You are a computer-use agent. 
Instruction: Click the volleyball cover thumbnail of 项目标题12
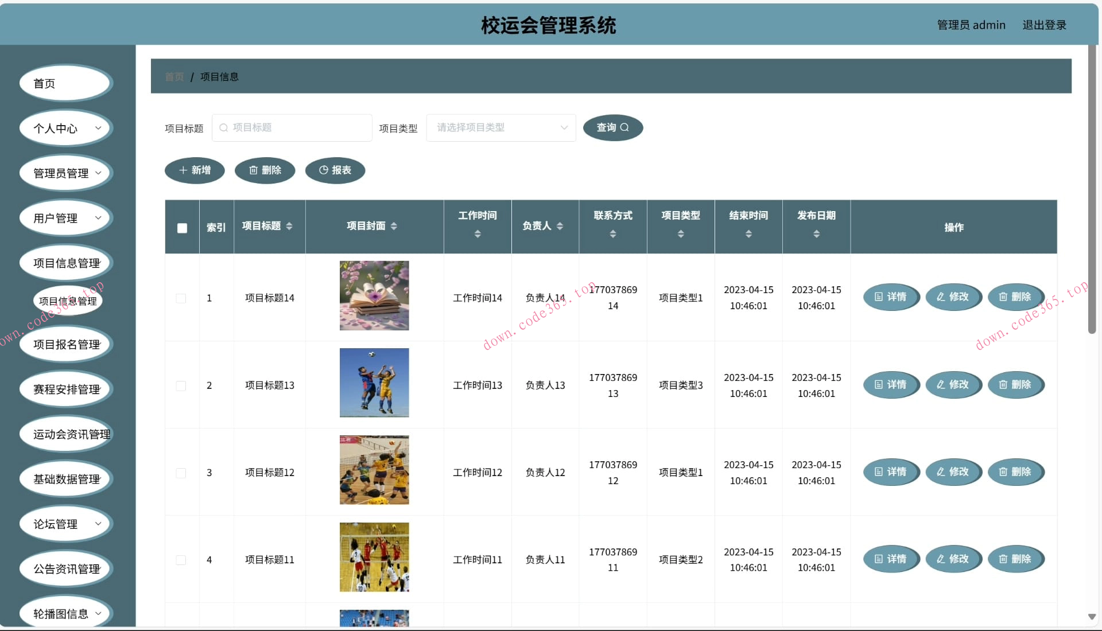coord(374,469)
